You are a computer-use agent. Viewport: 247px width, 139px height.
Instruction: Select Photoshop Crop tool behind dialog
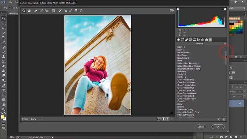(x=3, y=37)
